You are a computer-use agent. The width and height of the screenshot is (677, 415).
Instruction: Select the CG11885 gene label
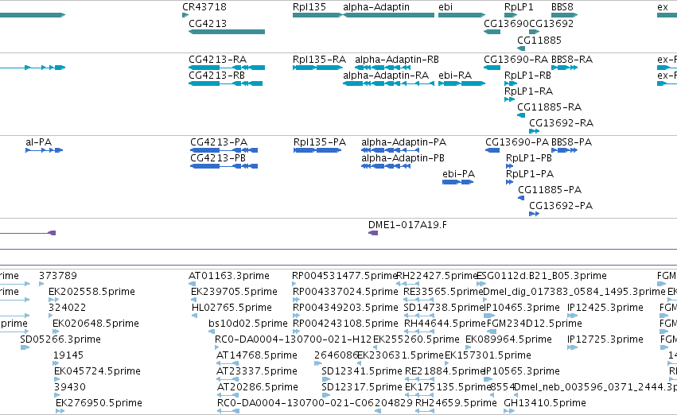[539, 41]
